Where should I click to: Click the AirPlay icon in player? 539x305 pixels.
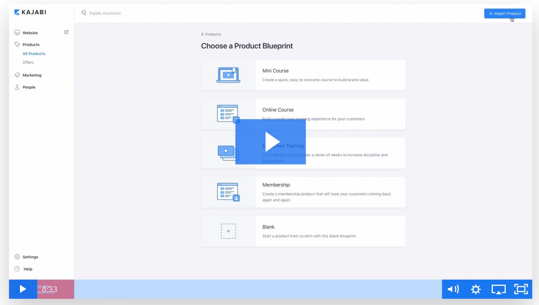coord(498,289)
